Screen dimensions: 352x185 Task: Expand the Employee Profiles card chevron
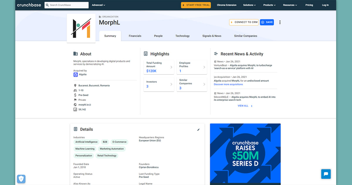tap(204, 67)
